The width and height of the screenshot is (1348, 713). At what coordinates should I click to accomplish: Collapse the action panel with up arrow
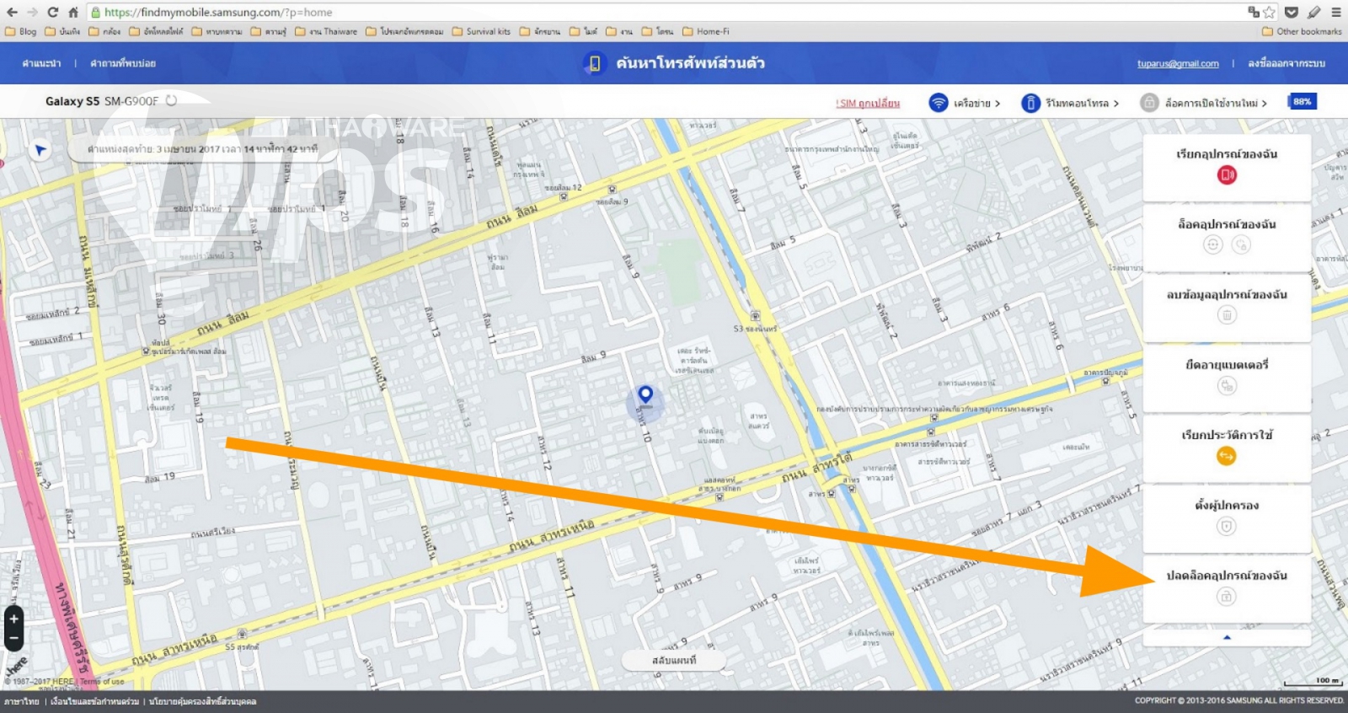1227,637
